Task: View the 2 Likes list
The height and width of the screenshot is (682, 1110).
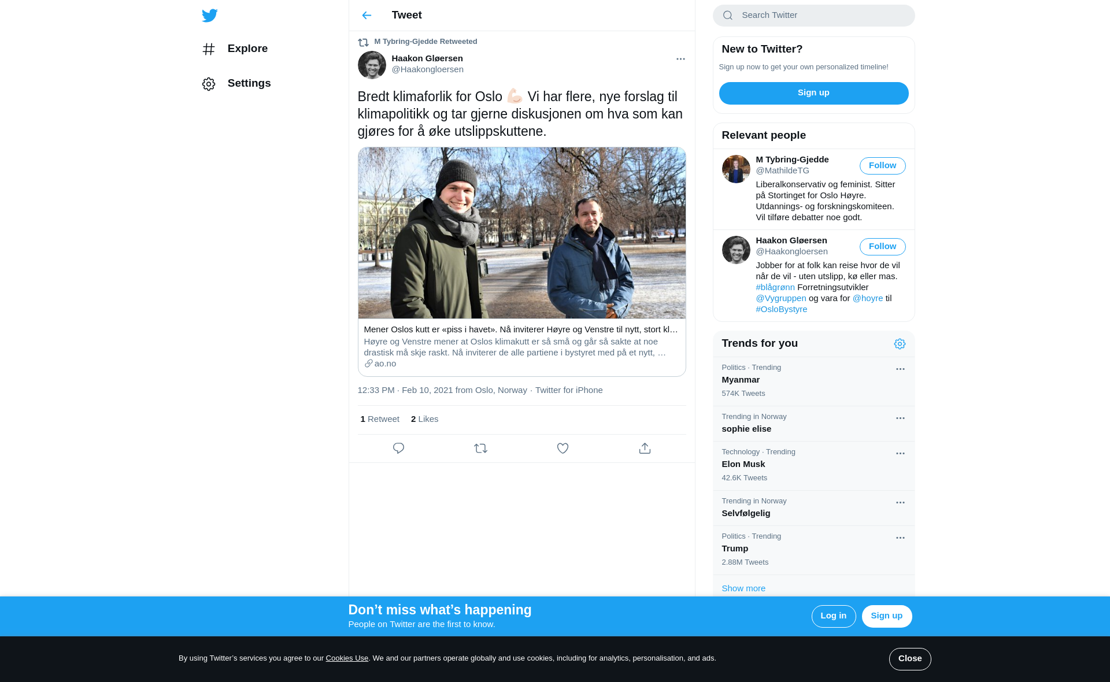Action: point(424,419)
